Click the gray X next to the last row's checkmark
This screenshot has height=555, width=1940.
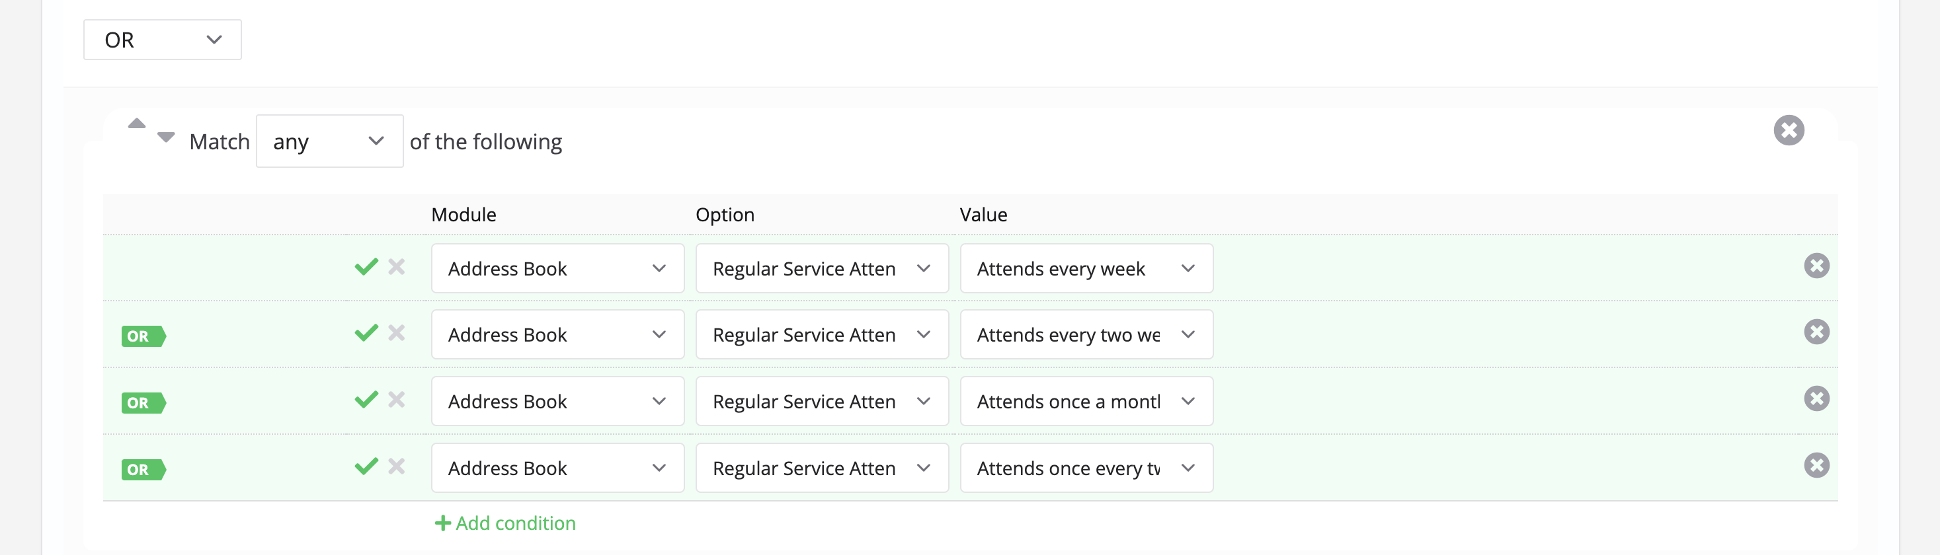[x=397, y=467]
